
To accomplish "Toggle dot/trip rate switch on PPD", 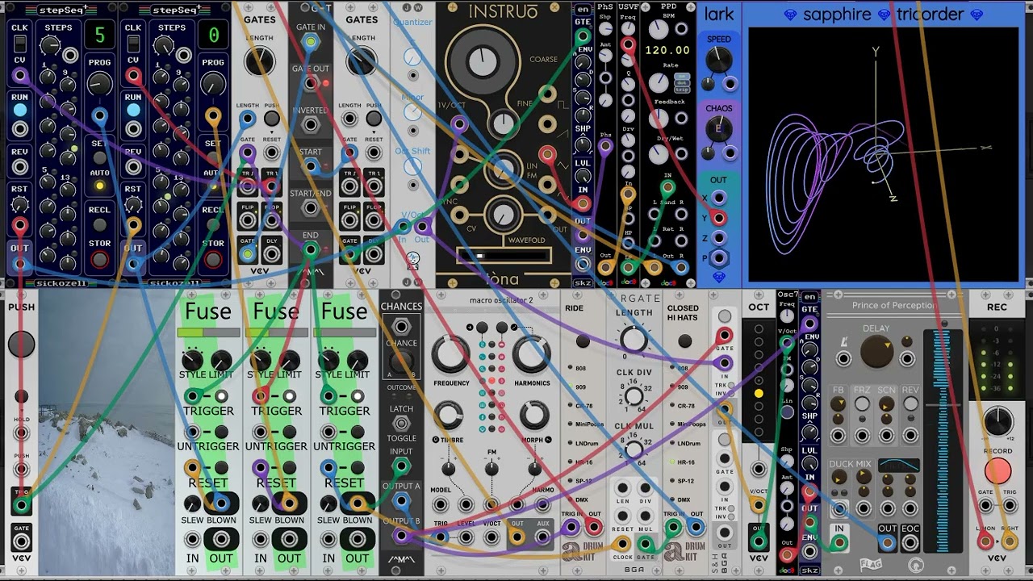I will point(683,84).
